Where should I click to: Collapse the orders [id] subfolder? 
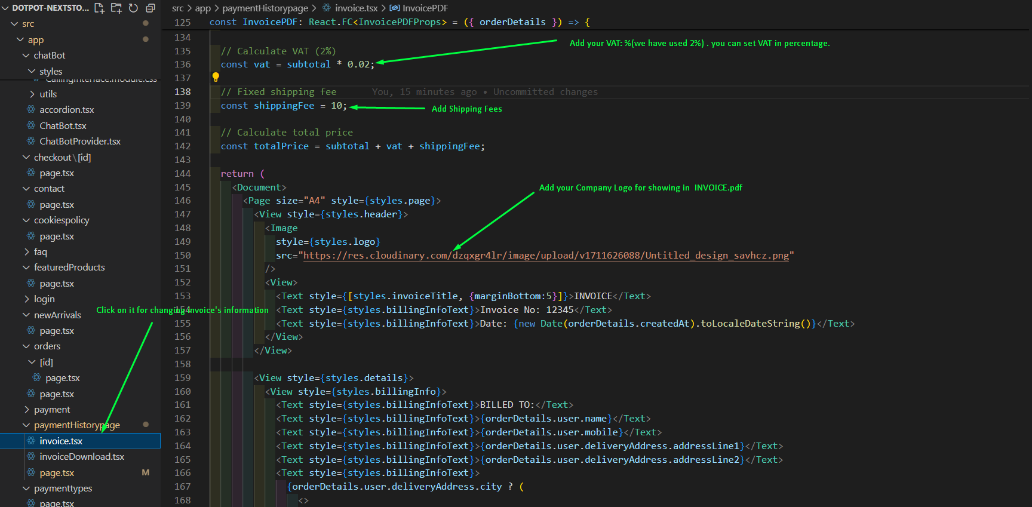click(32, 362)
